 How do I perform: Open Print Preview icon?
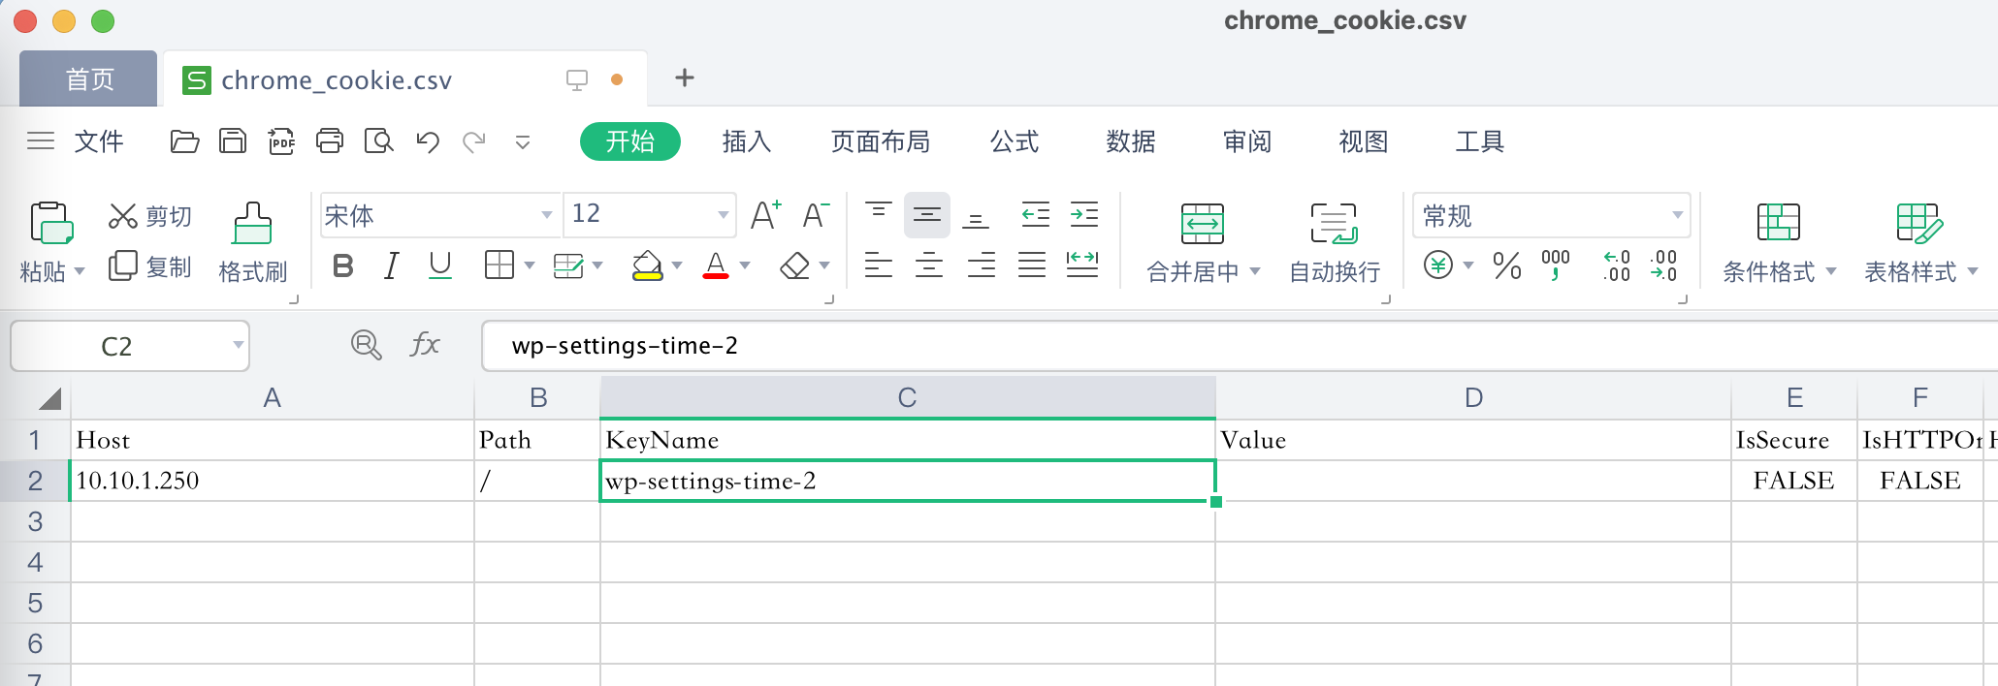pyautogui.click(x=378, y=141)
